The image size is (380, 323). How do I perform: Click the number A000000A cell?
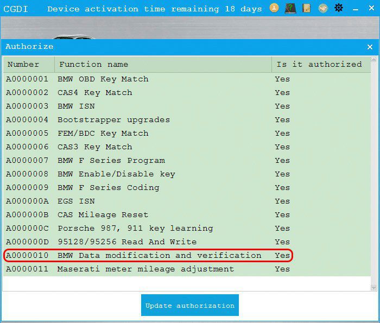pyautogui.click(x=27, y=201)
